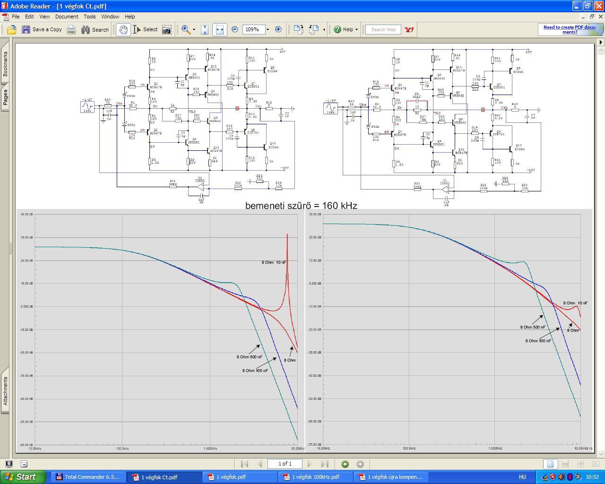Toggle Fit Page view
The image size is (605, 484).
tap(205, 29)
